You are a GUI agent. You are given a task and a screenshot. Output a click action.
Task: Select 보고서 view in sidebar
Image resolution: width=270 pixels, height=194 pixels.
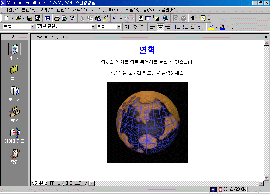15,94
